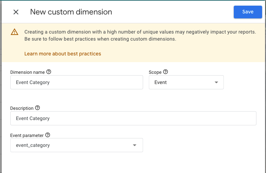
Task: Open the event_category parameter dropdown
Action: (77, 145)
